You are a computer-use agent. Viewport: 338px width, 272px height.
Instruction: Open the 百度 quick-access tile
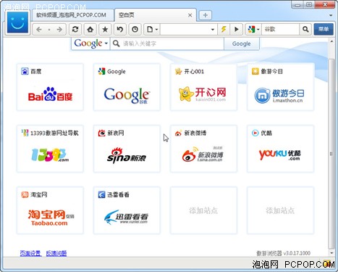point(50,87)
